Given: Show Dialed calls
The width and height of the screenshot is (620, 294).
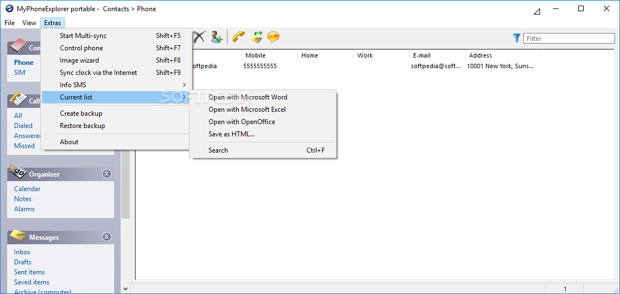Looking at the screenshot, I should pos(23,125).
